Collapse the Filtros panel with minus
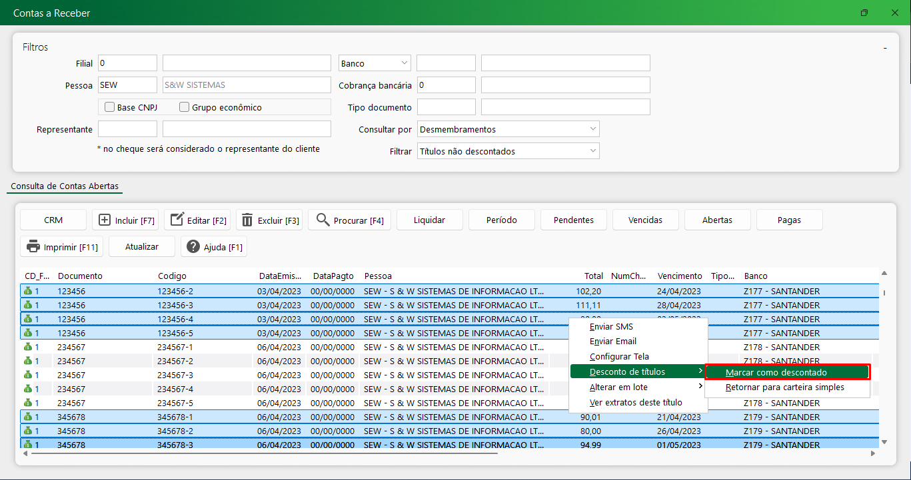This screenshot has width=911, height=480. click(885, 48)
